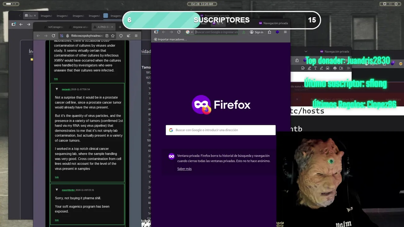The width and height of the screenshot is (404, 227).
Task: Open the shield security level icon
Action: coord(121,36)
